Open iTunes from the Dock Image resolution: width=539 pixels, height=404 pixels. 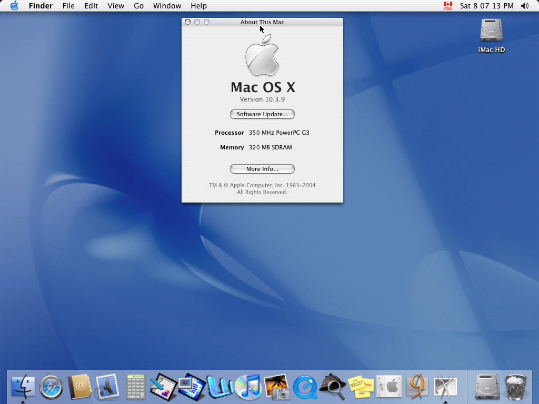point(248,387)
